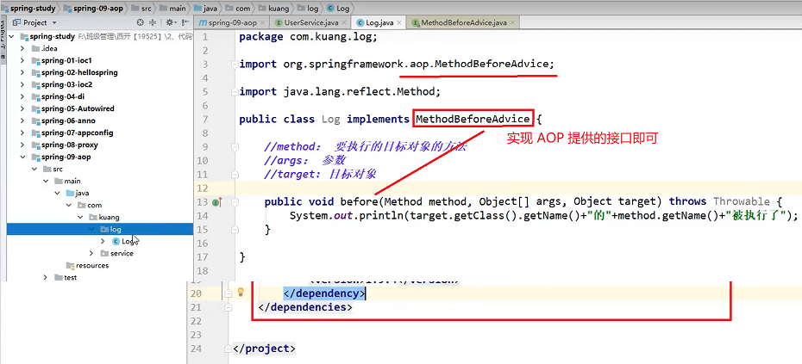Select the main folder in tree
802x364 pixels.
[72, 181]
